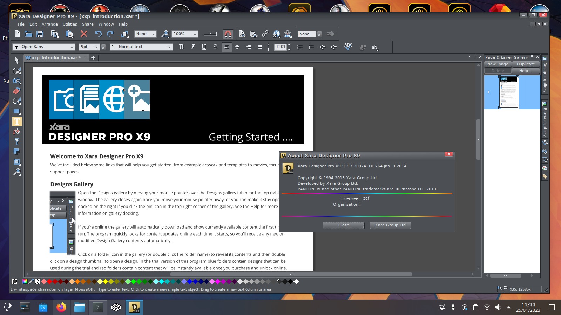
Task: Delete the selection with the red X icon
Action: [x=84, y=34]
